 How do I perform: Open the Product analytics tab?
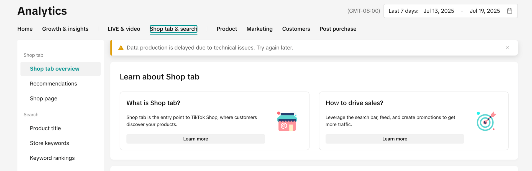click(227, 29)
